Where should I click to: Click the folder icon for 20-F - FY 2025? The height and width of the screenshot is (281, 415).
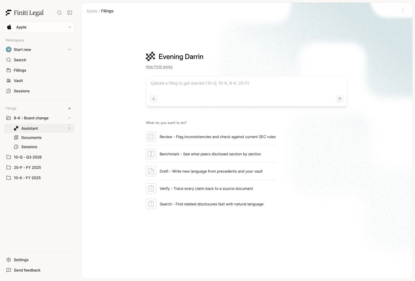[x=9, y=167]
